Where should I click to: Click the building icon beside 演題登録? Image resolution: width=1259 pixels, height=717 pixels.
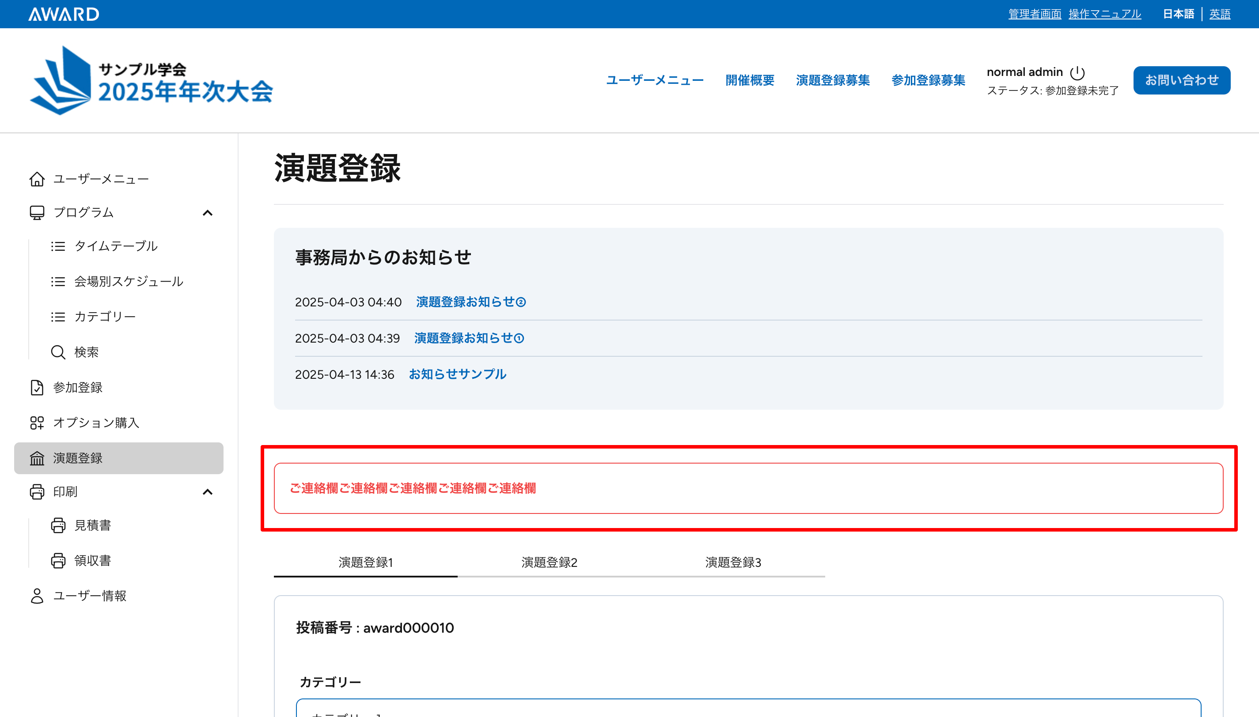pos(37,458)
